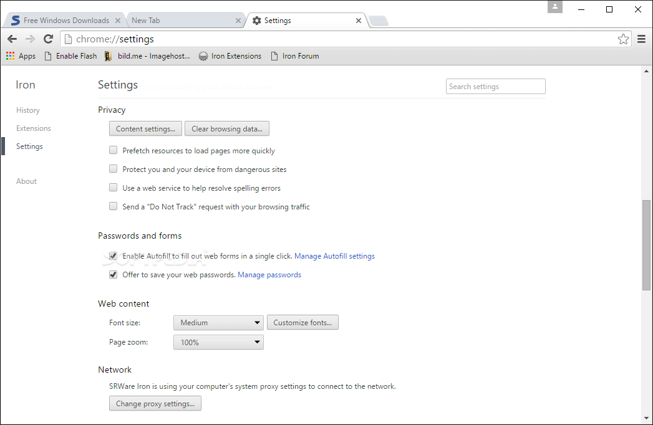The height and width of the screenshot is (425, 653).
Task: Click the Network section heading
Action: click(x=115, y=370)
